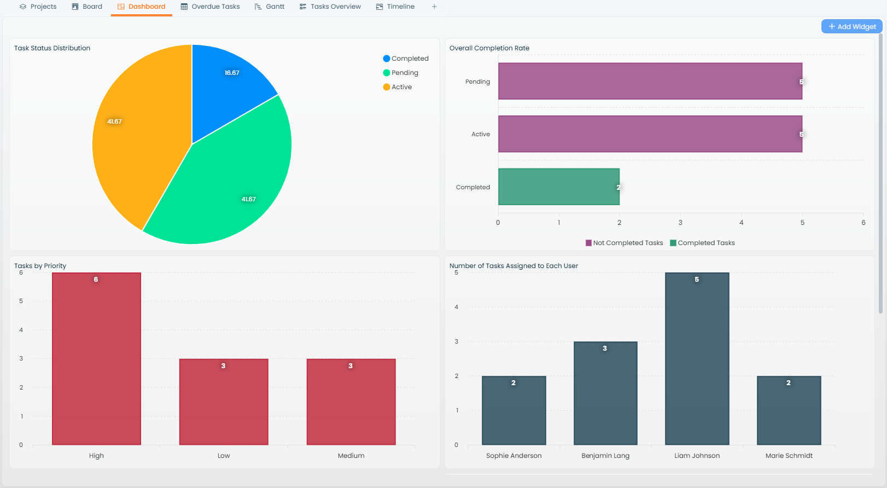Open the Overdue Tasks tab

(x=211, y=7)
